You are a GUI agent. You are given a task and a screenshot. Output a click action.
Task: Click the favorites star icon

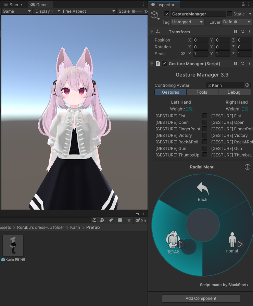129,220
